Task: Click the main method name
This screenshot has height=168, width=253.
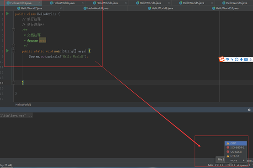Action: 58,51
